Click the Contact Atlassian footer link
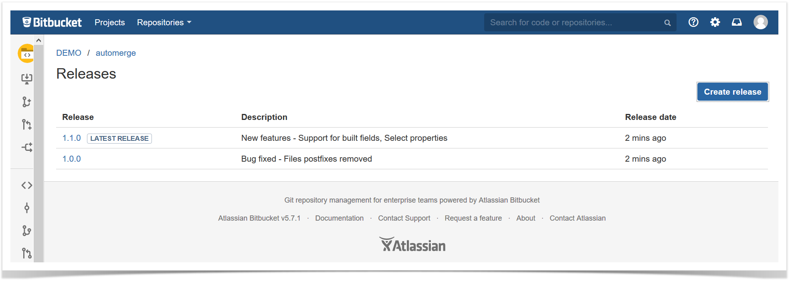Viewport: 792px width, 282px height. [578, 218]
